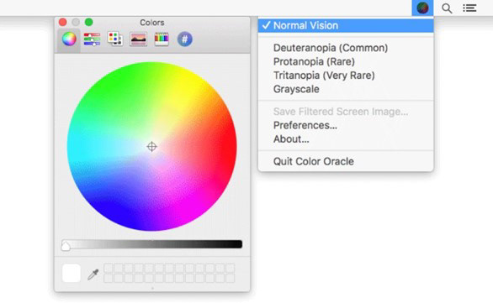Viewport: 493px width, 303px height.
Task: Select the color wheel picker tab
Action: 69,39
